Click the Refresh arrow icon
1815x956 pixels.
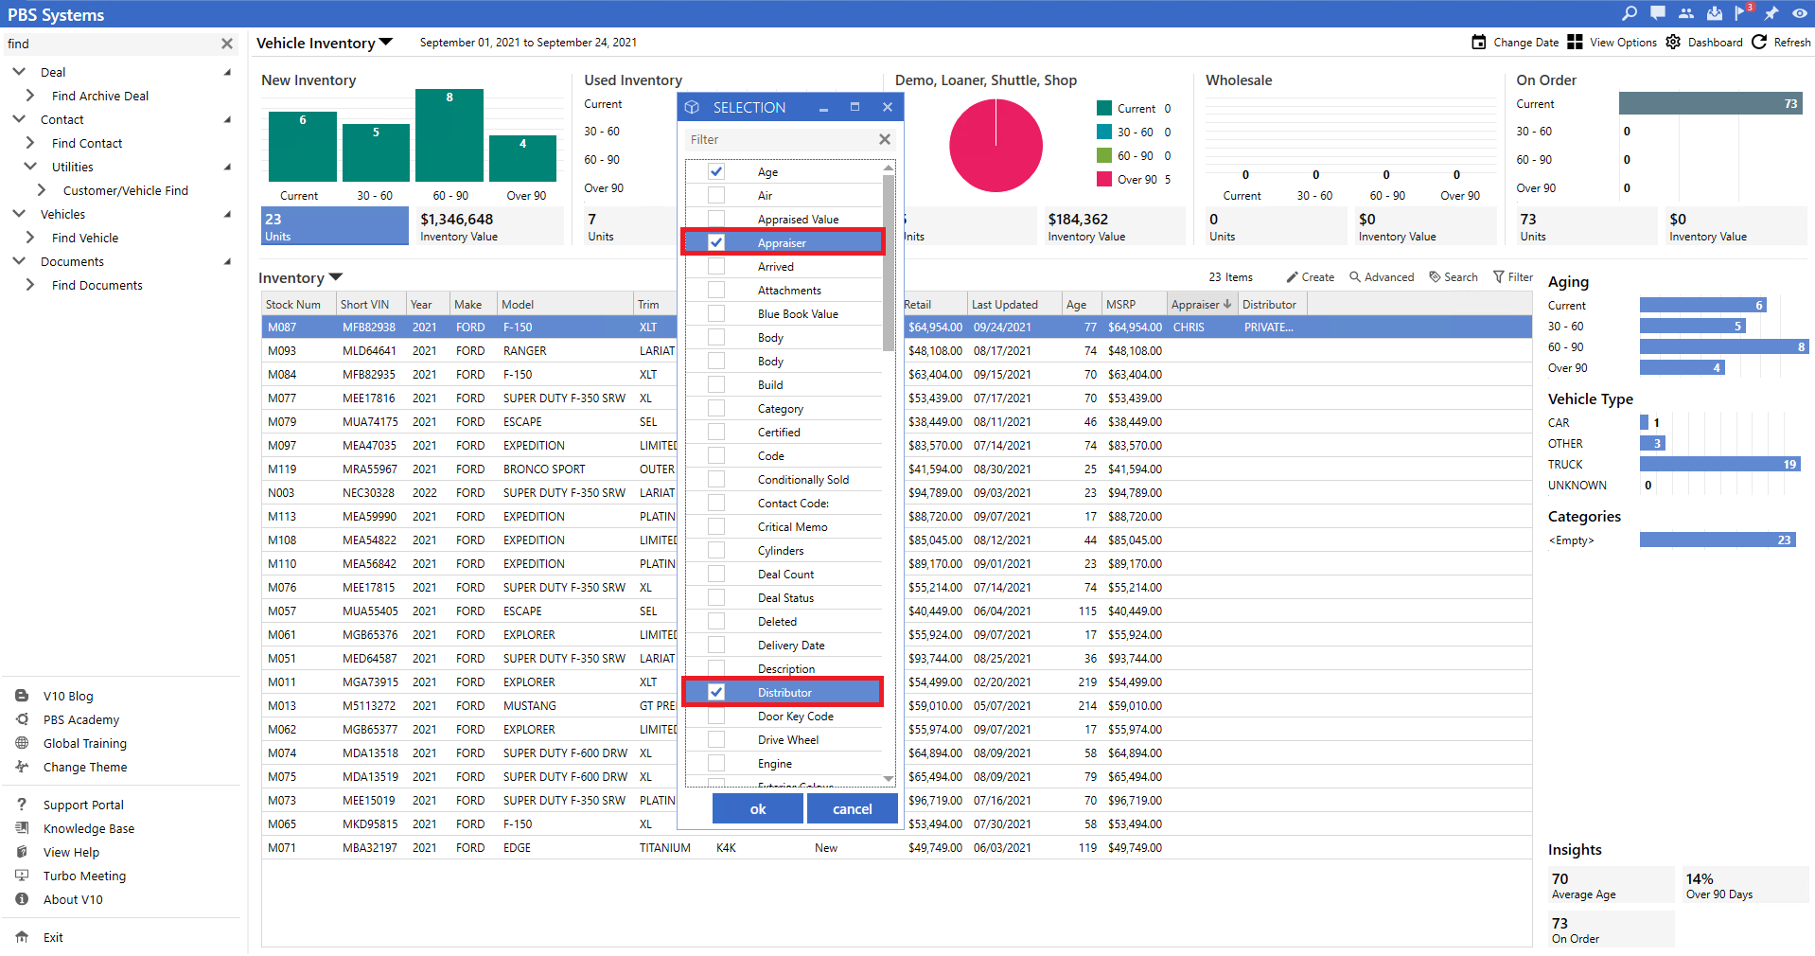tap(1759, 42)
